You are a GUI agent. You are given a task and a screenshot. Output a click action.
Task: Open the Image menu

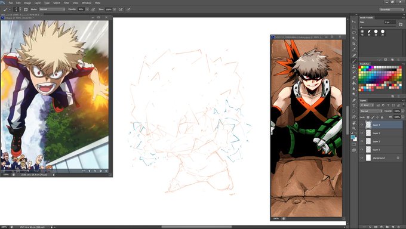(x=27, y=3)
